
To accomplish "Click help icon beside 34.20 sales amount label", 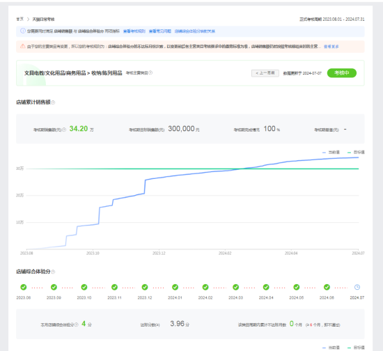I will tap(64, 130).
